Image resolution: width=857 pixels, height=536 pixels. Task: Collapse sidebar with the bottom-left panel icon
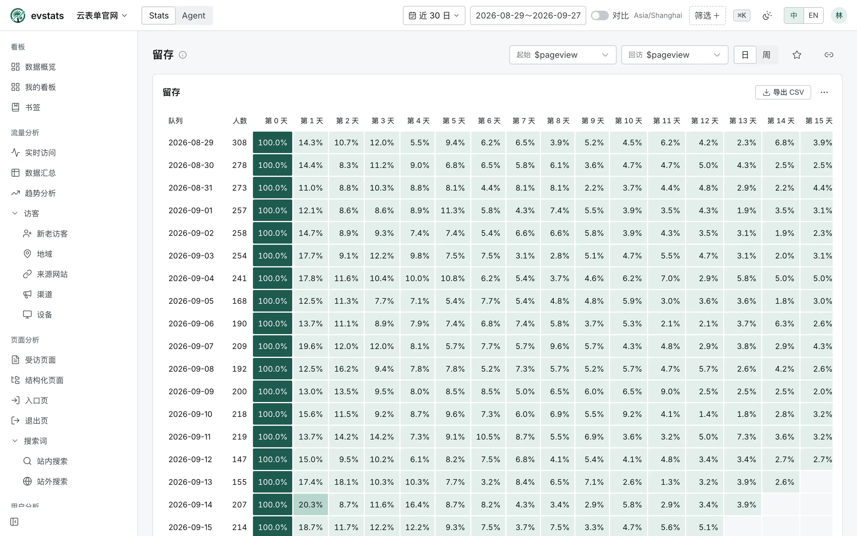pos(15,521)
